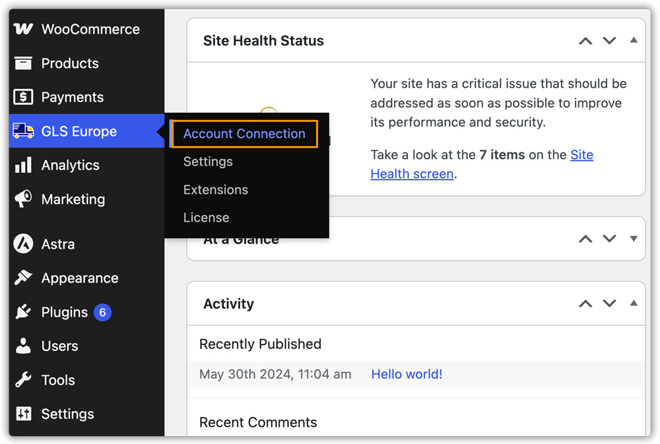Click the Settings sliders icon
This screenshot has width=660, height=444.
[23, 414]
